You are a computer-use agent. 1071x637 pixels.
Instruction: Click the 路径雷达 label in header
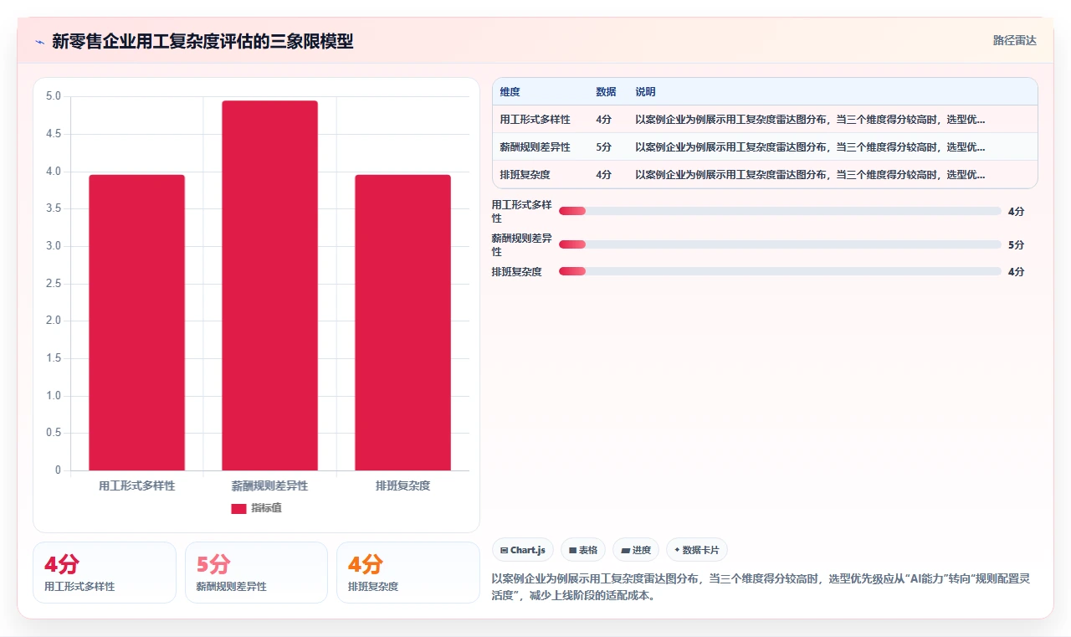pyautogui.click(x=1014, y=40)
